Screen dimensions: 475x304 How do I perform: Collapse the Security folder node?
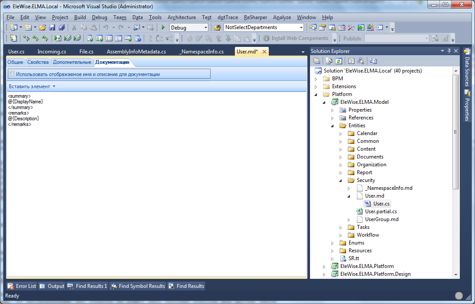click(341, 180)
